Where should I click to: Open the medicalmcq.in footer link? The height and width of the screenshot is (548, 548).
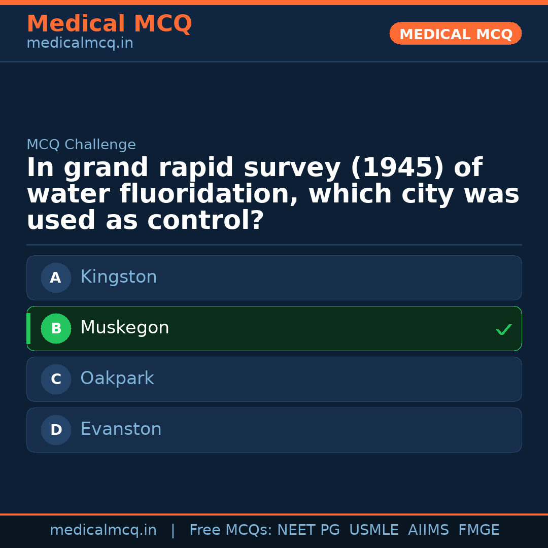(104, 530)
